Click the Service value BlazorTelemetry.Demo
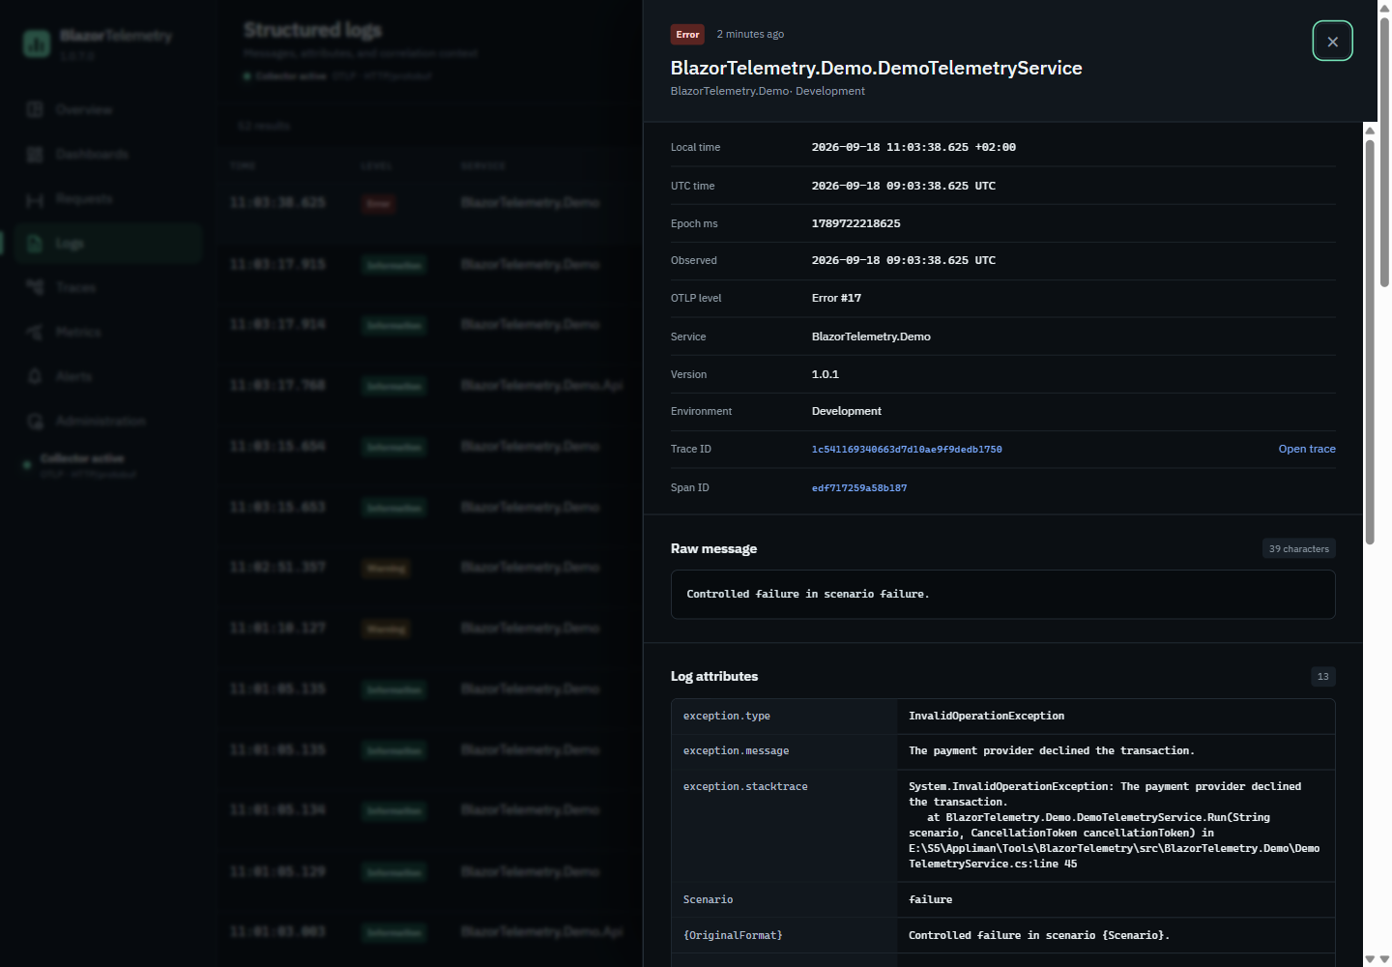This screenshot has width=1392, height=967. pos(871,337)
